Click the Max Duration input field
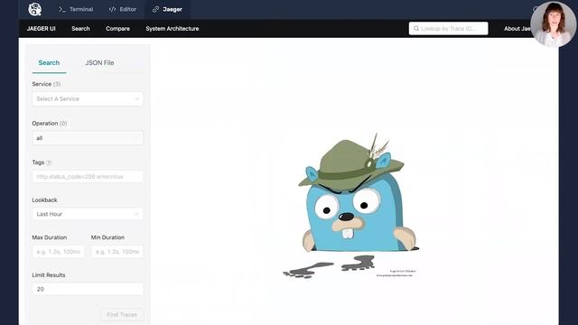 pos(58,252)
